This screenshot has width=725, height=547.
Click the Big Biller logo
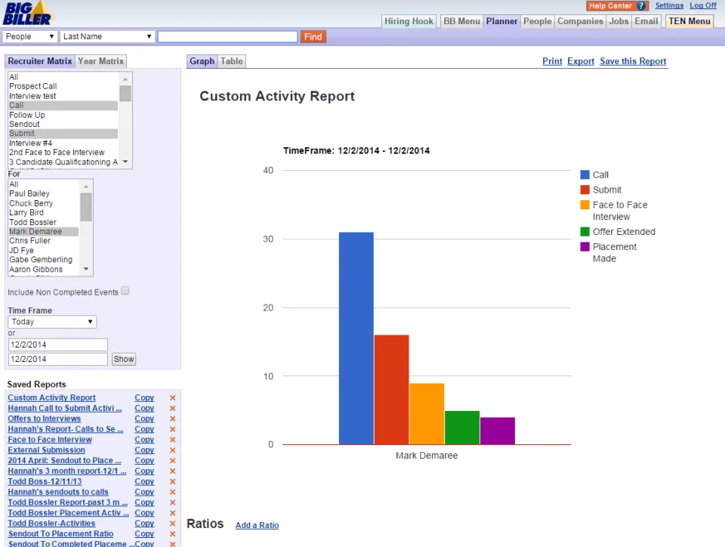(x=29, y=13)
